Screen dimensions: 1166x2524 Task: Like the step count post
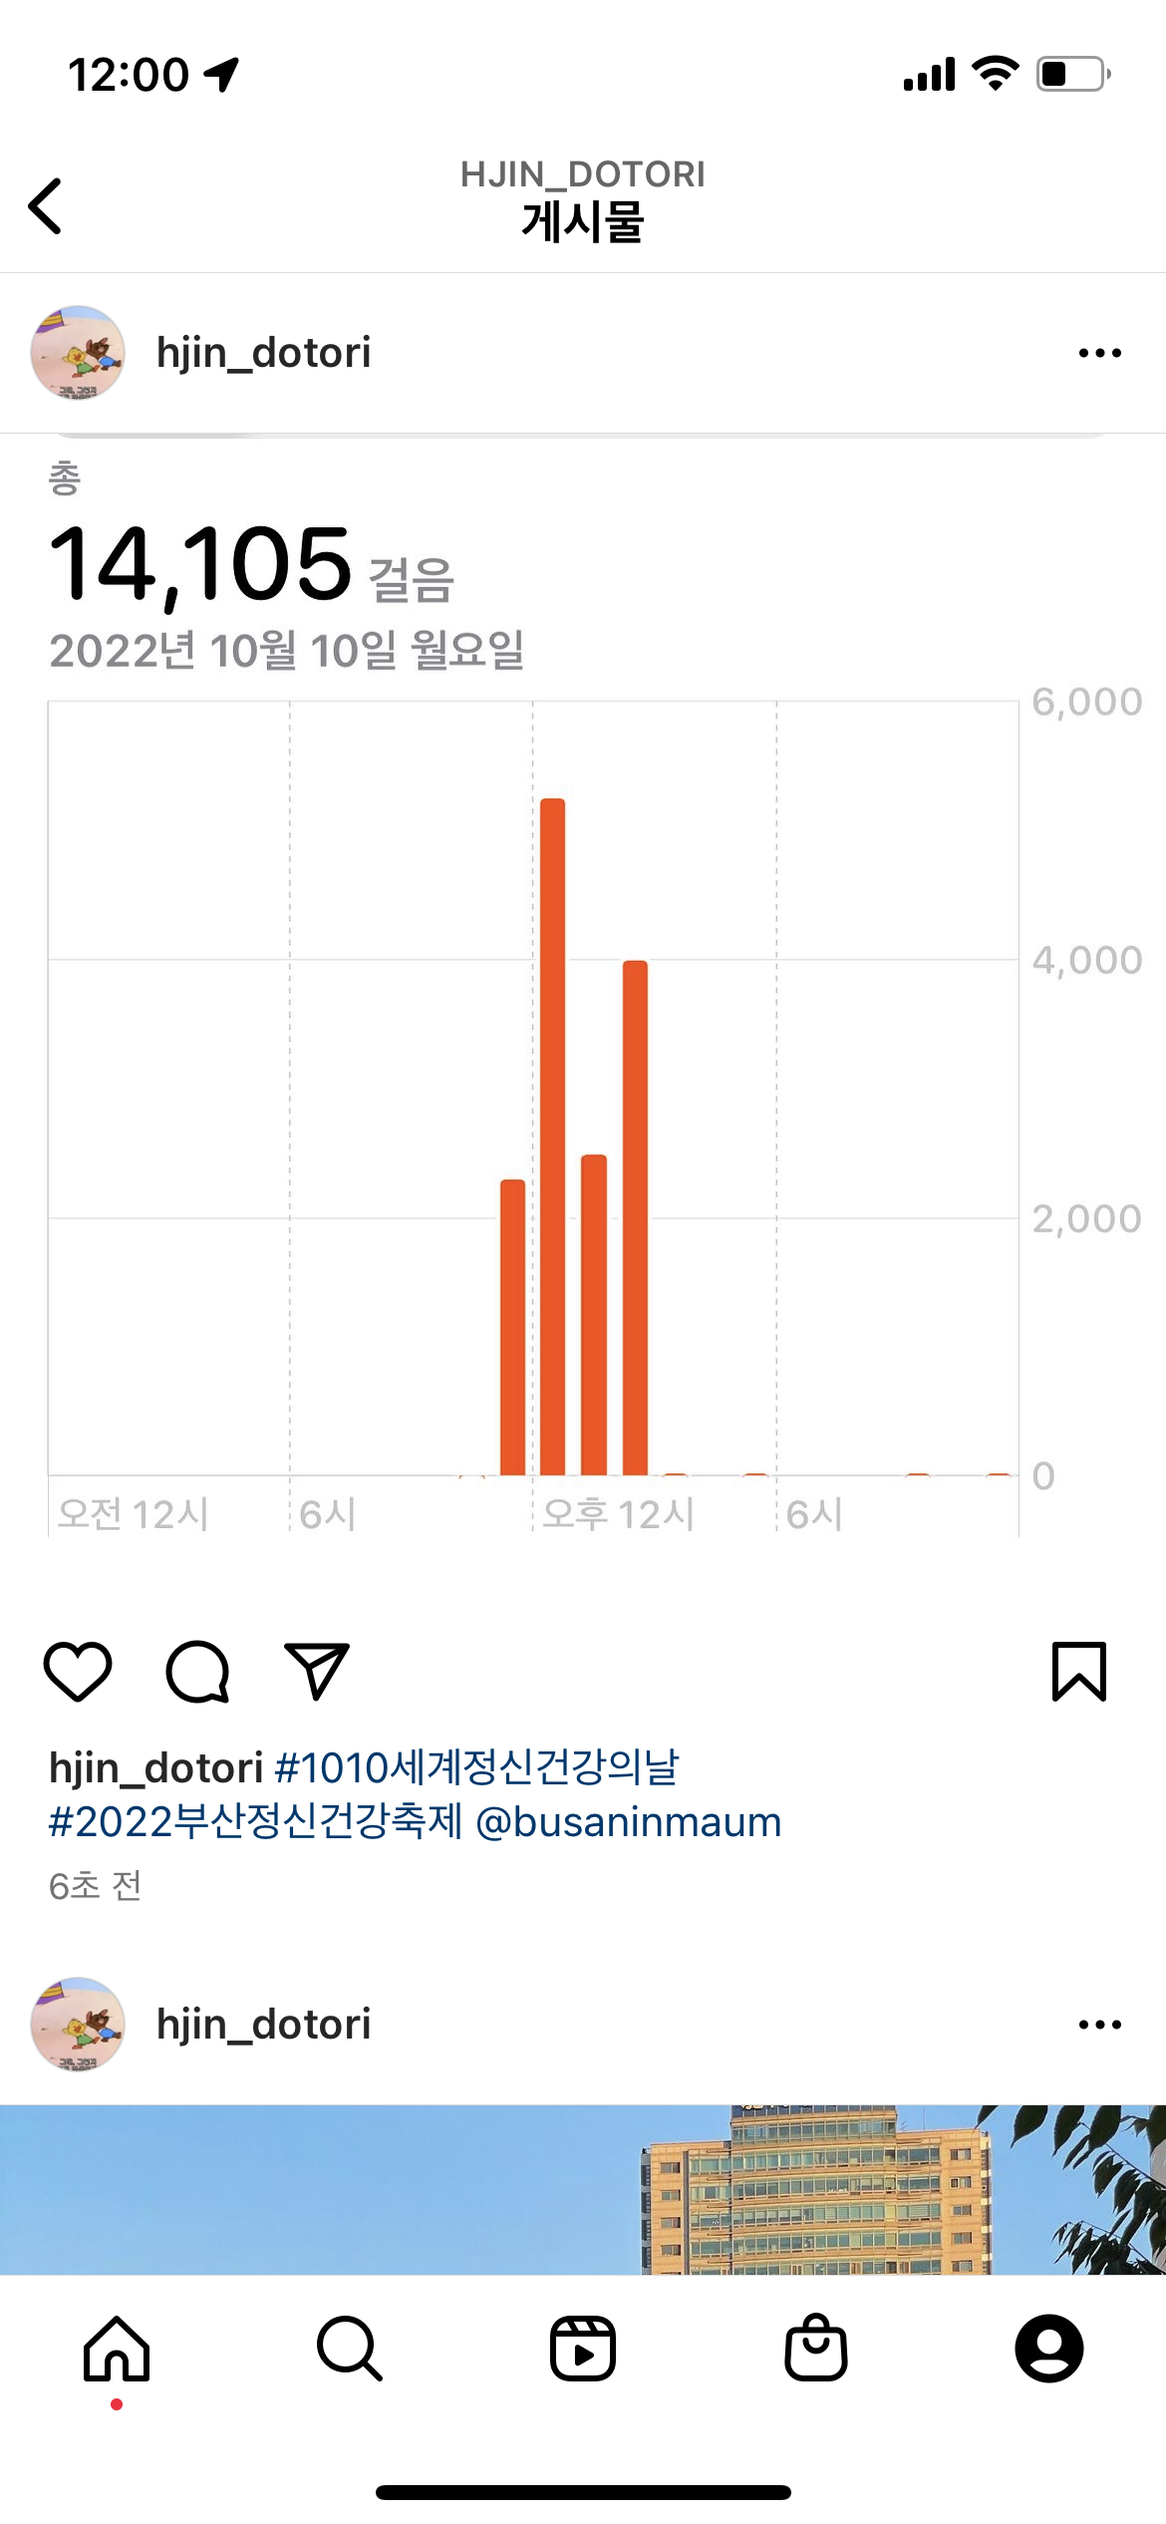pyautogui.click(x=78, y=1671)
